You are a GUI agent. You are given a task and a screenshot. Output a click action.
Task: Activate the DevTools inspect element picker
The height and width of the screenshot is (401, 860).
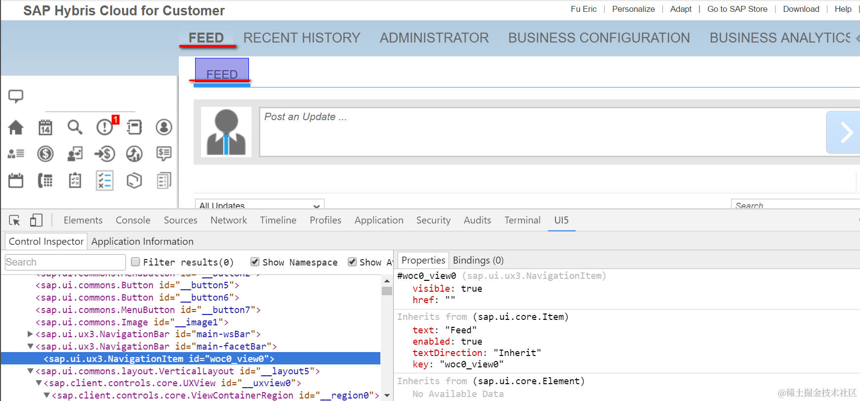click(15, 221)
